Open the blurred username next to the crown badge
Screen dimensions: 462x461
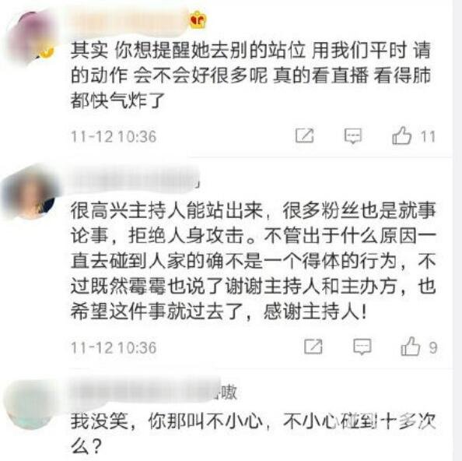[129, 22]
